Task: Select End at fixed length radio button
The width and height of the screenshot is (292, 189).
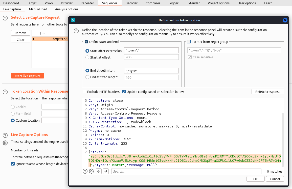Action: tap(87, 77)
